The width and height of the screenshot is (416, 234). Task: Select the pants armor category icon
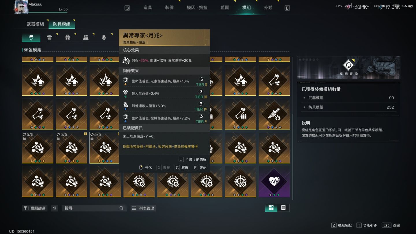(x=68, y=37)
